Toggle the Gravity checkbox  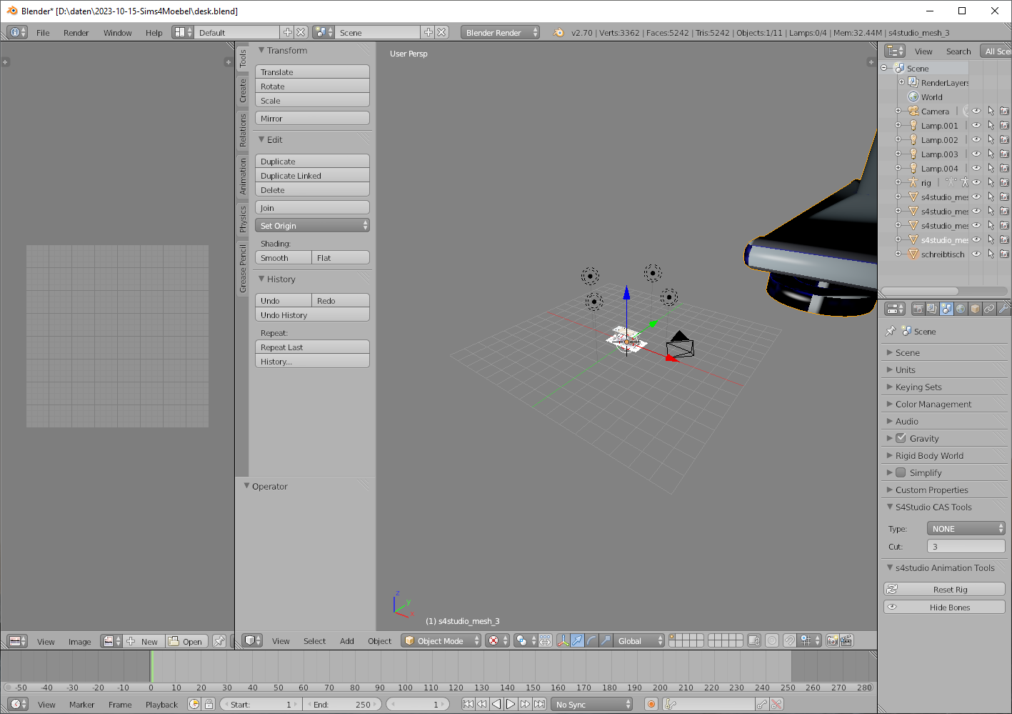901,438
